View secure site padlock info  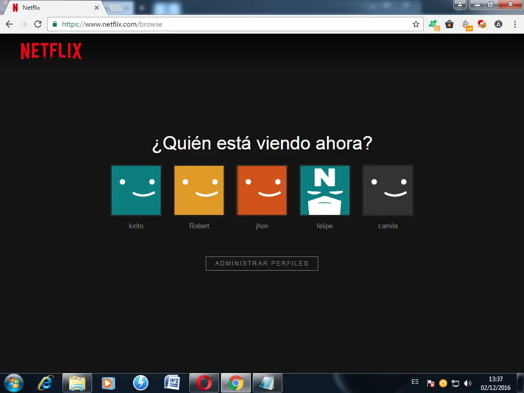[x=54, y=24]
